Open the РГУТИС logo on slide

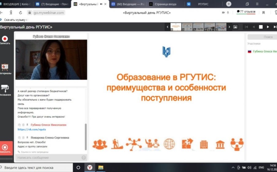166,52
